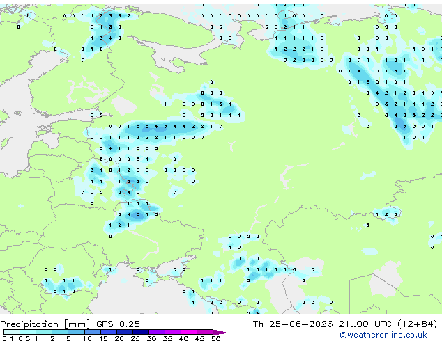Open the weatheronline.co.uk copyright link
Image resolution: width=442 pixels, height=341 pixels.
tap(383, 335)
